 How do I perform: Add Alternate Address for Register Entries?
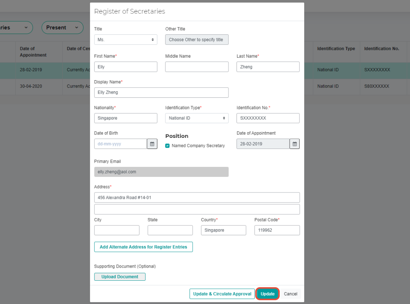[143, 247]
